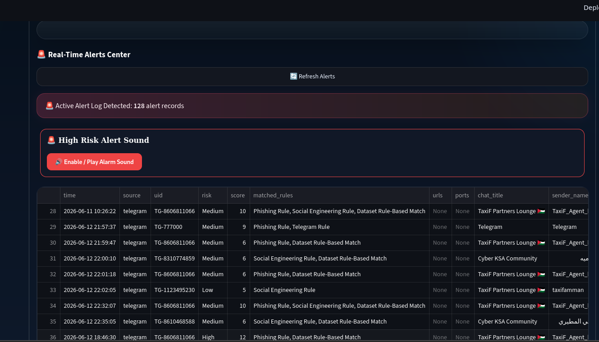Sort by the source column header
599x342 pixels.
(x=135, y=195)
